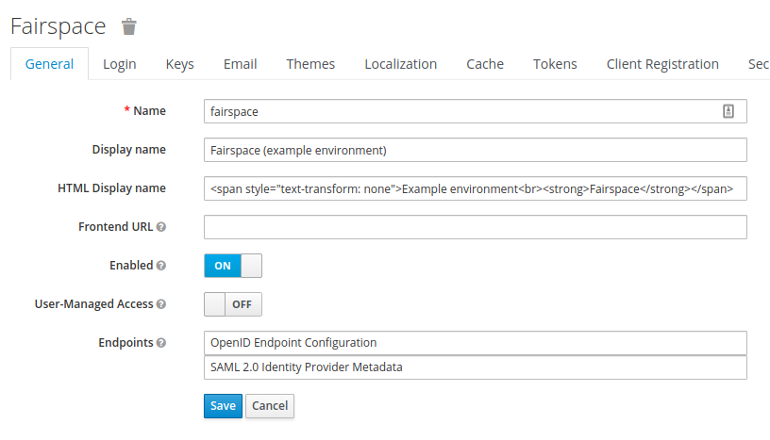770x440 pixels.
Task: Click the User-Managed Access help icon
Action: (x=161, y=304)
